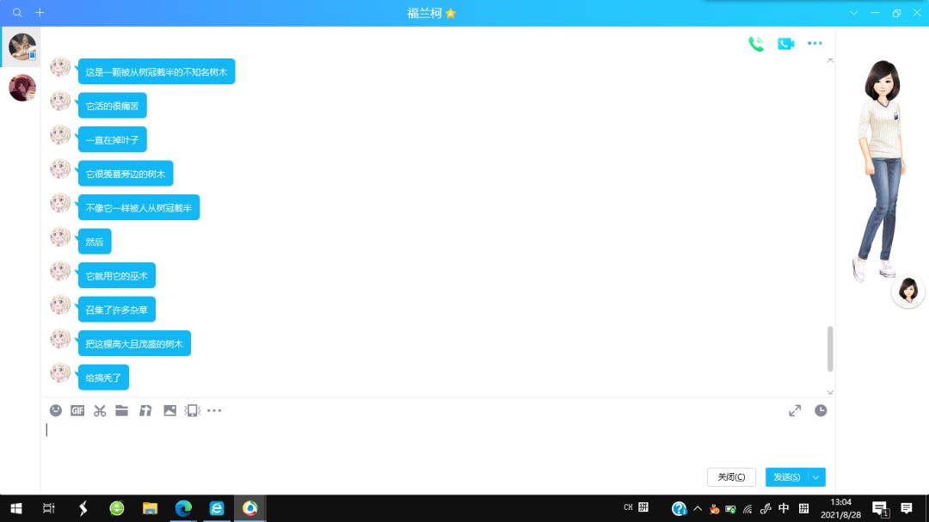Viewport: 929px width, 522px height.
Task: Click sender avatar beside 它活的很痛苦
Action: pos(60,101)
